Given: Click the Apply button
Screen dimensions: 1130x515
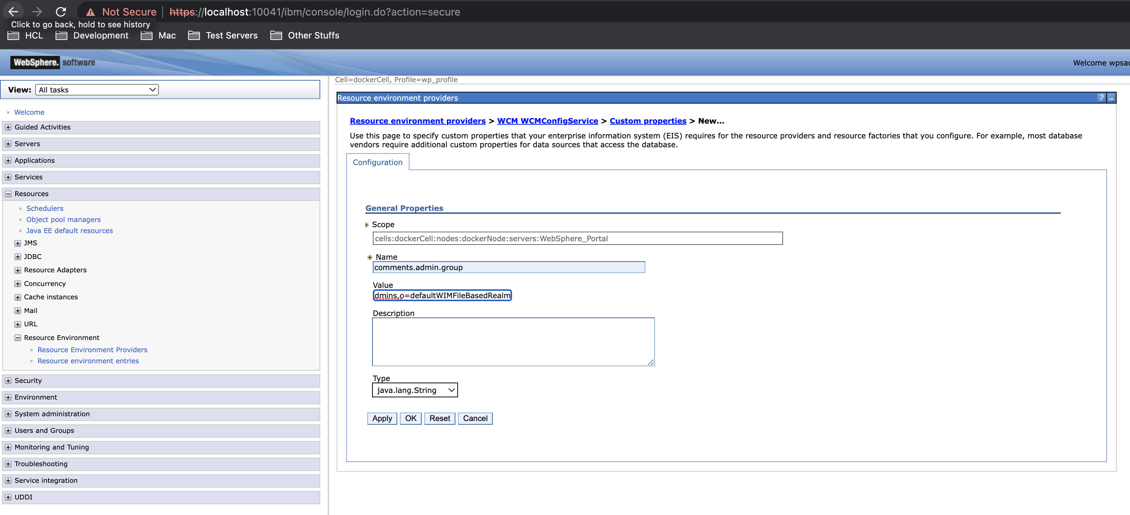Looking at the screenshot, I should point(382,418).
